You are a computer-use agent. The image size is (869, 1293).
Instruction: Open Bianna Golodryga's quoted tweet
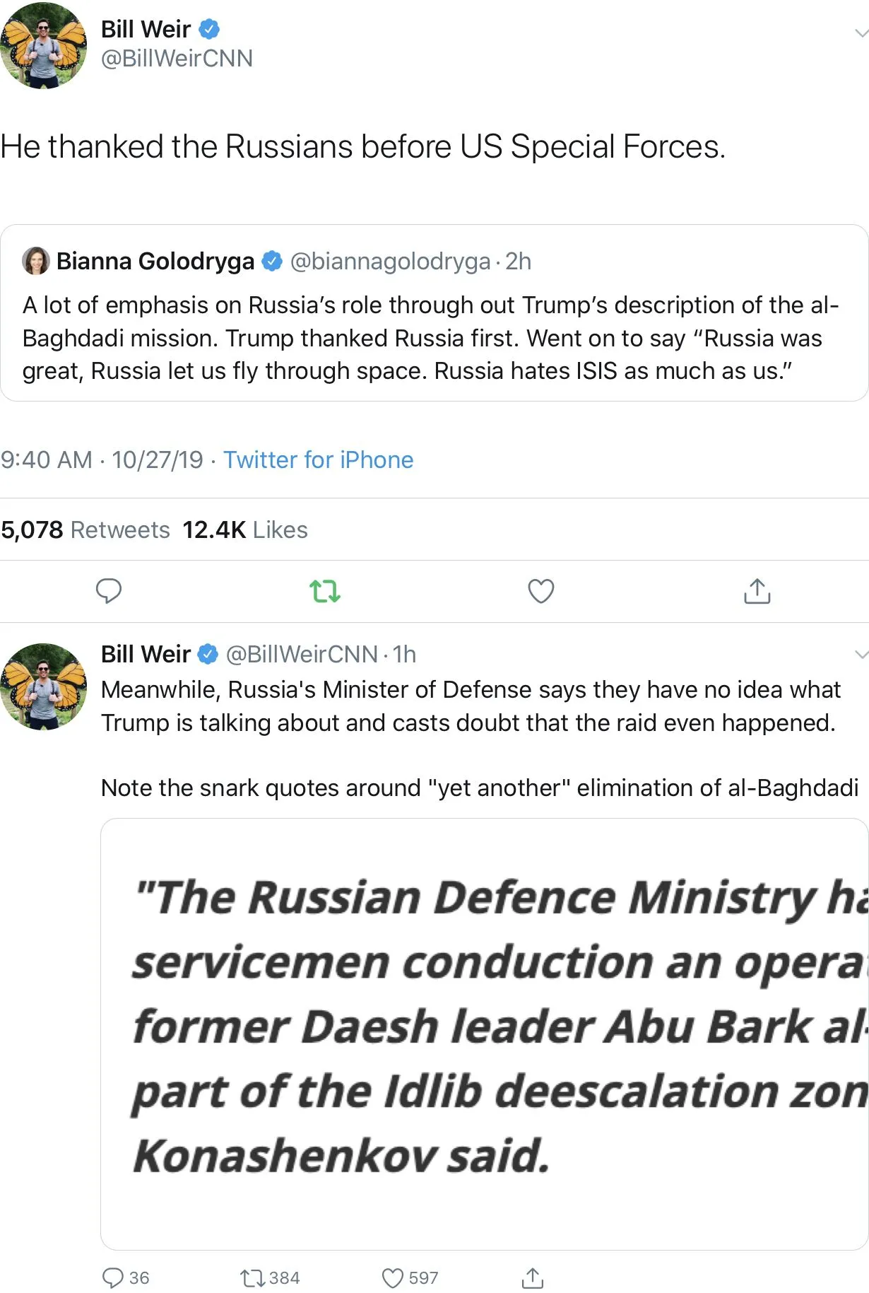click(434, 338)
